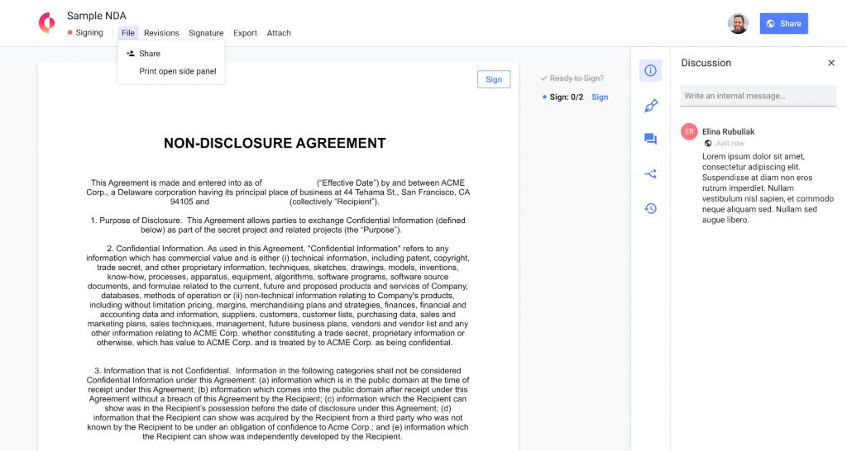Open the info panel icon

[x=650, y=71]
